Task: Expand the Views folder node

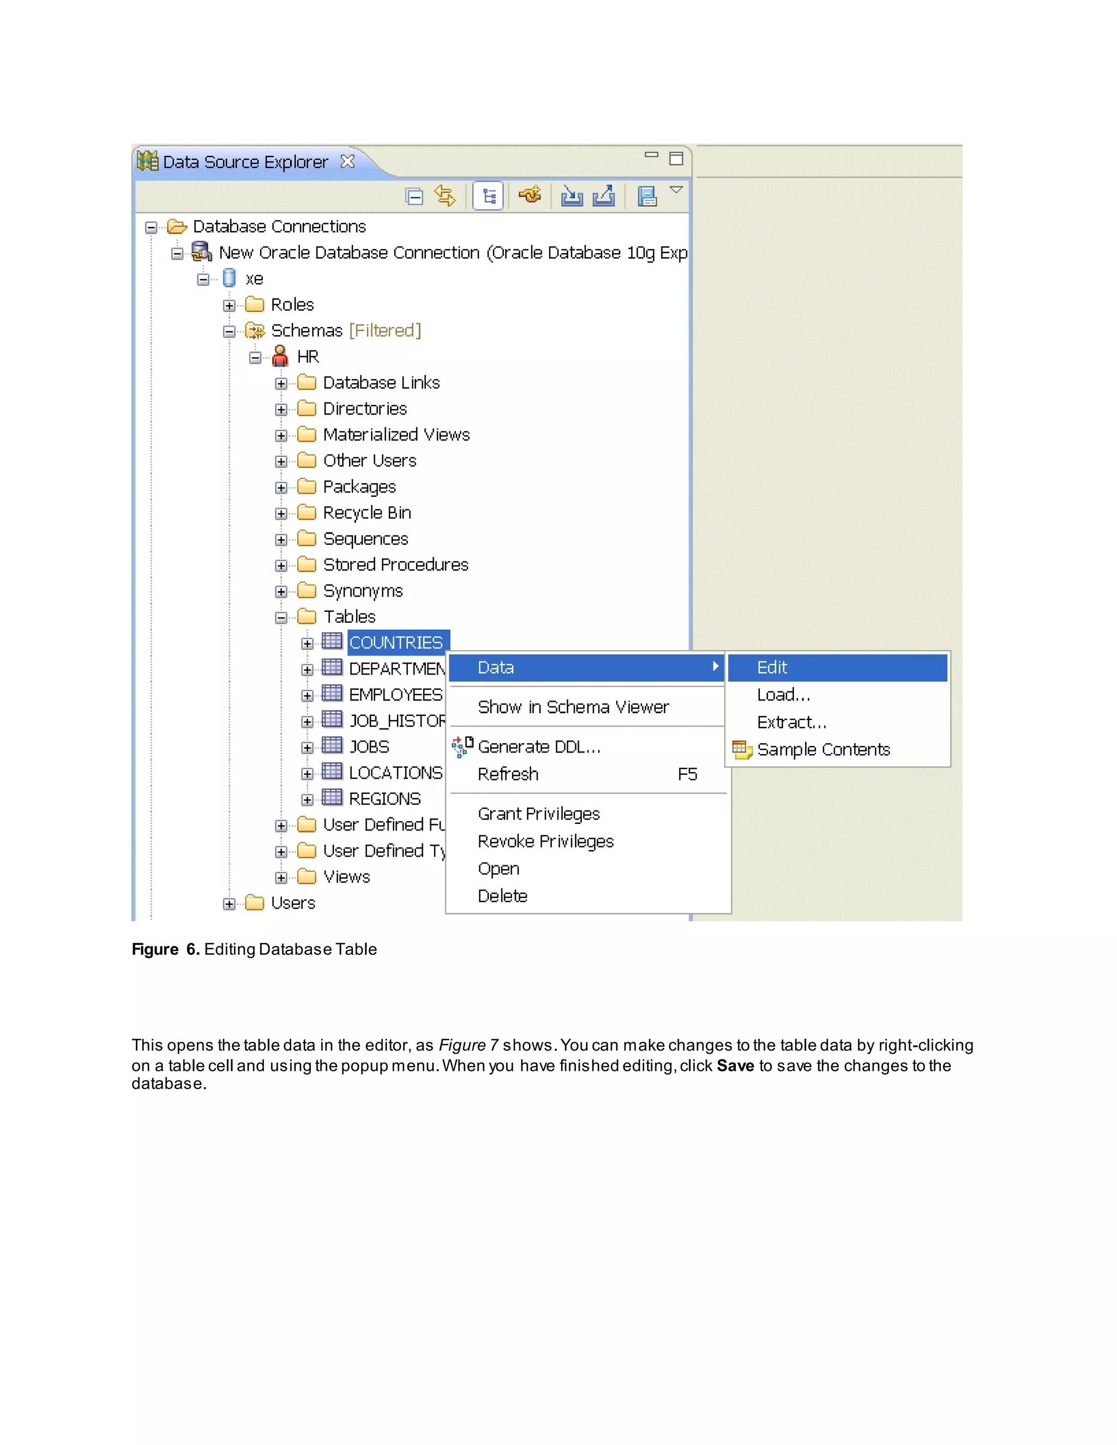Action: click(x=281, y=878)
